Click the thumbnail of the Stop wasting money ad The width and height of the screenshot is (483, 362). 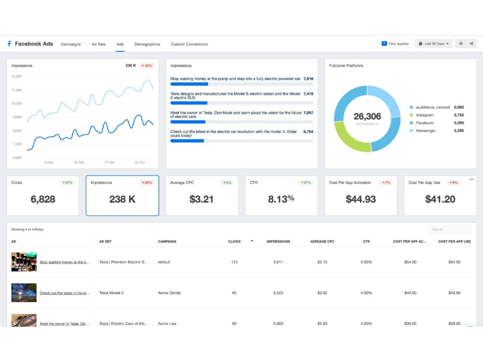click(x=24, y=262)
